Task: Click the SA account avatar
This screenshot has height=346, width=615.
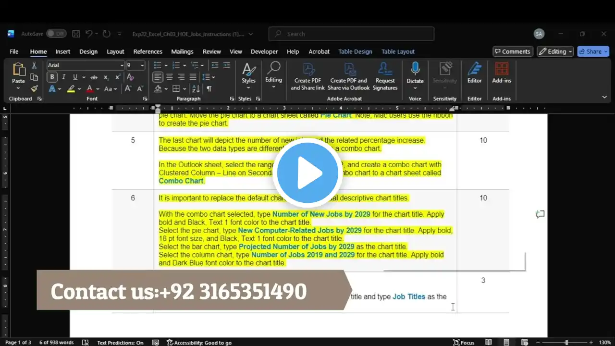Action: pyautogui.click(x=539, y=34)
